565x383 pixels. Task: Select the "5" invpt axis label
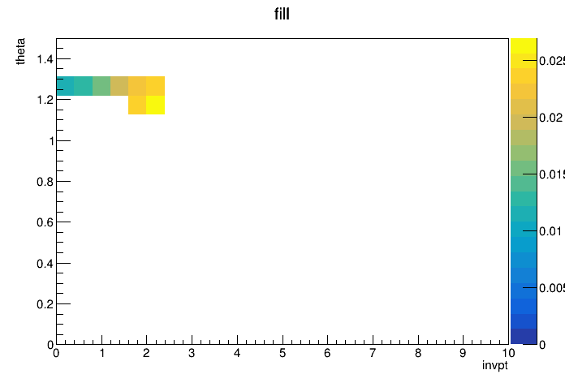(282, 353)
